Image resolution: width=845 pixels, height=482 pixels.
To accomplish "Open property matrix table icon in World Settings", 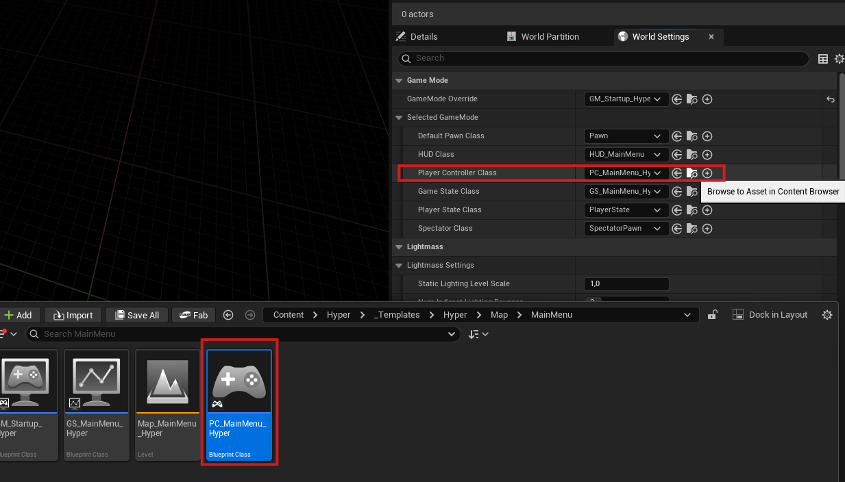I will click(x=823, y=59).
